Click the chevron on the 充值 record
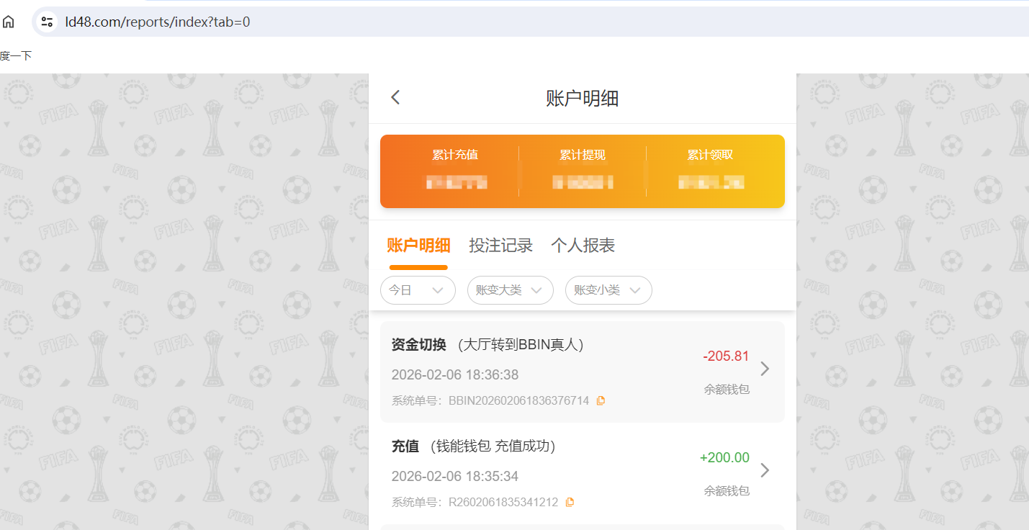Image resolution: width=1029 pixels, height=530 pixels. (x=765, y=470)
